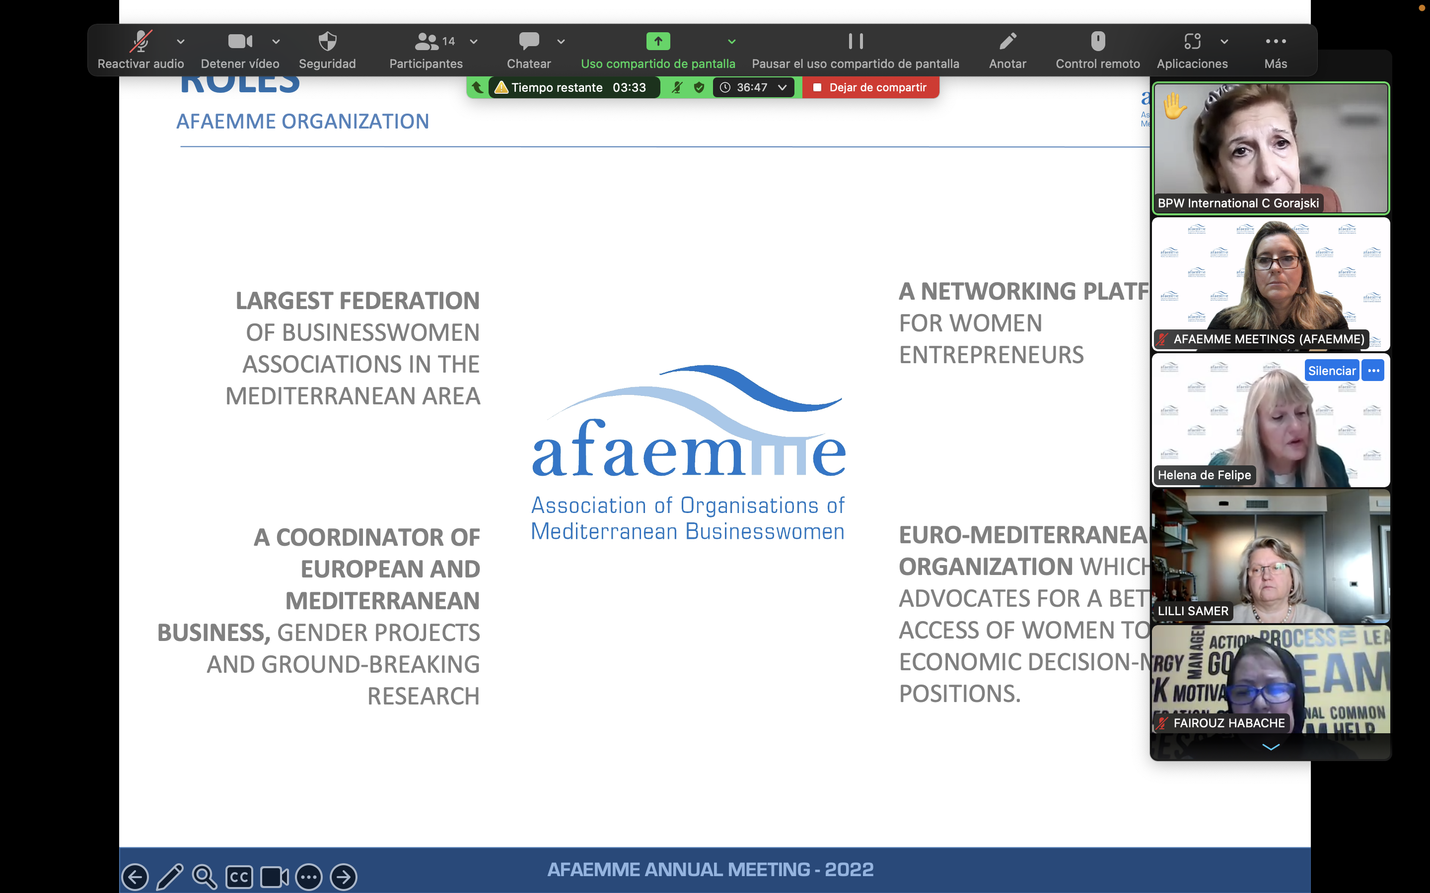Click the afaemme logo on the slide
1430x893 pixels.
(x=688, y=453)
